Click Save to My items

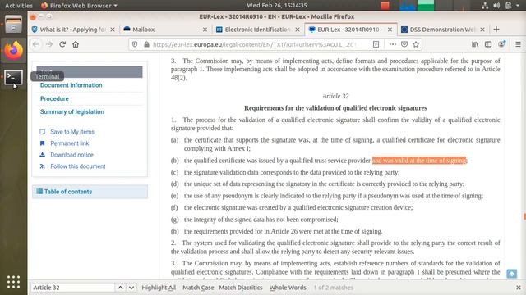[x=72, y=132]
